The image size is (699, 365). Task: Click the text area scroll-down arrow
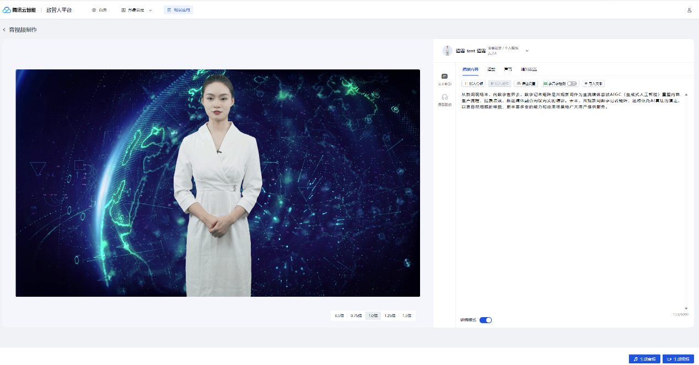click(686, 308)
